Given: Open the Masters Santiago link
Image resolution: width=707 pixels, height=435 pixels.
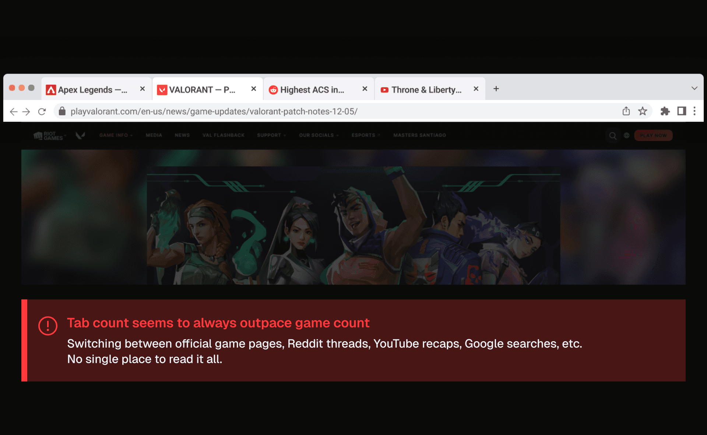Looking at the screenshot, I should [419, 135].
